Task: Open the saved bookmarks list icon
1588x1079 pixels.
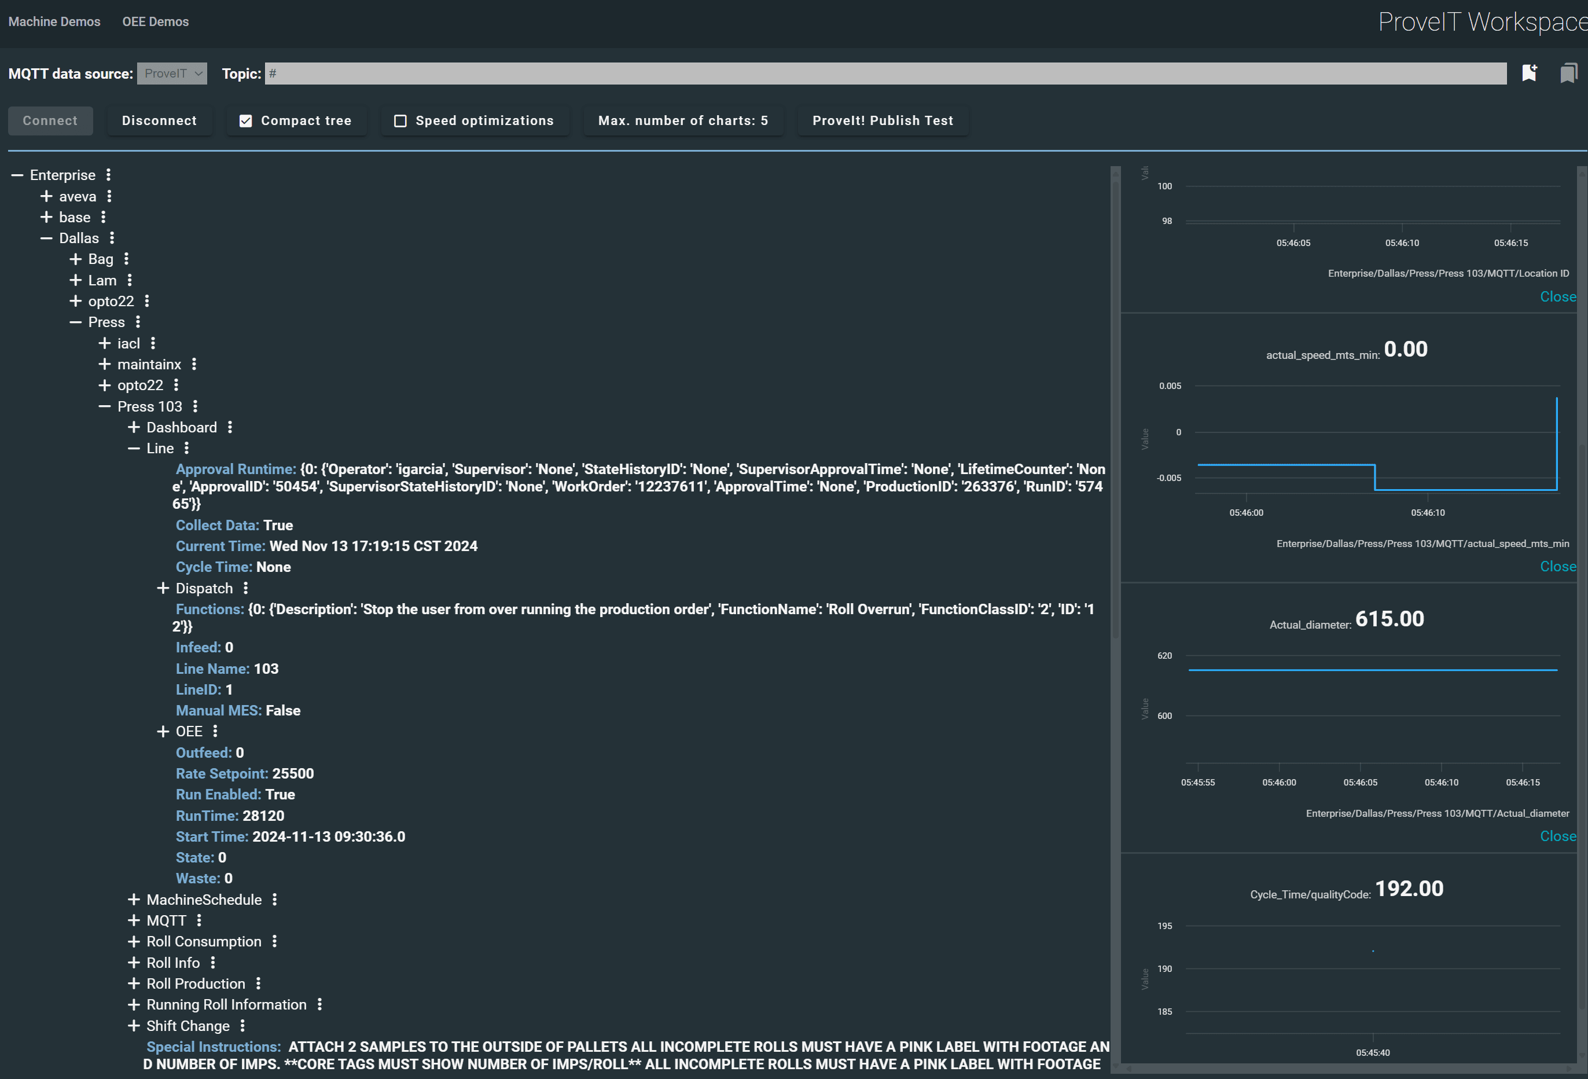Action: (1568, 73)
